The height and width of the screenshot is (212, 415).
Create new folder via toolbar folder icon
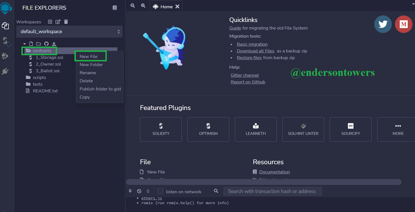tap(39, 44)
